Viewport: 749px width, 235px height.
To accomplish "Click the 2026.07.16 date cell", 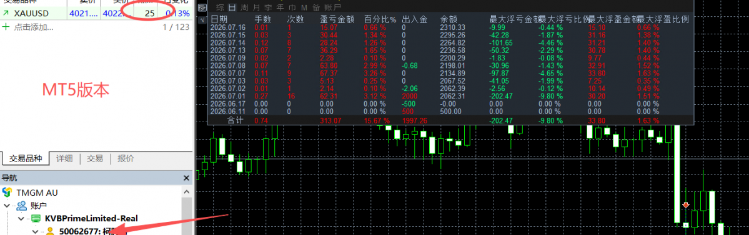I will tap(229, 27).
